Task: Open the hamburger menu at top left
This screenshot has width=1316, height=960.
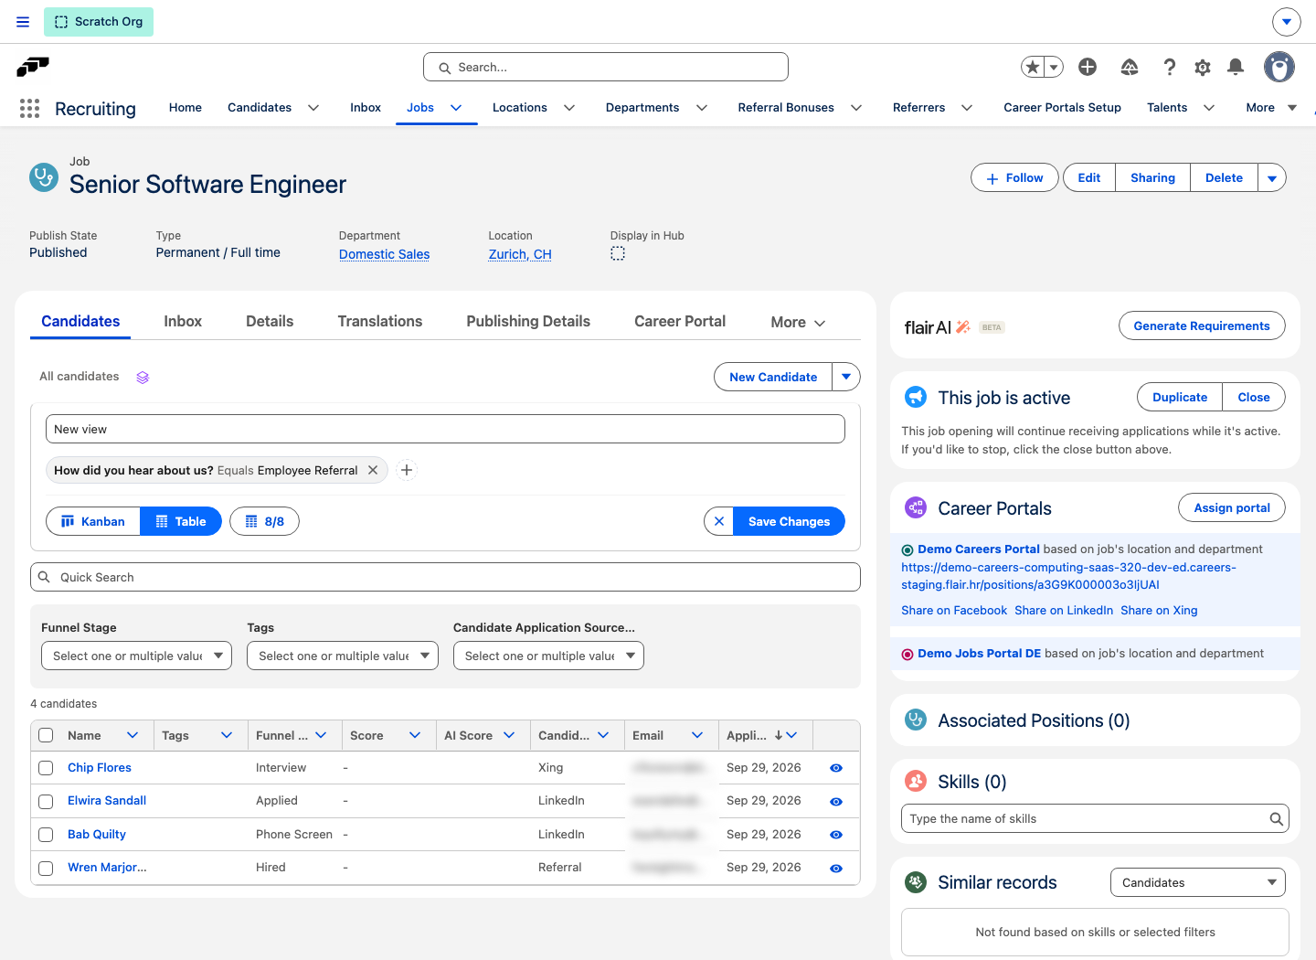Action: point(23,22)
